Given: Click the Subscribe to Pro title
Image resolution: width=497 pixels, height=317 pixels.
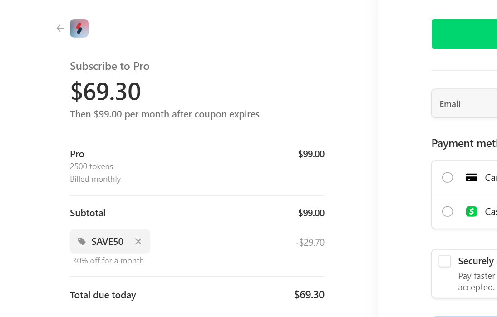Looking at the screenshot, I should coord(109,66).
